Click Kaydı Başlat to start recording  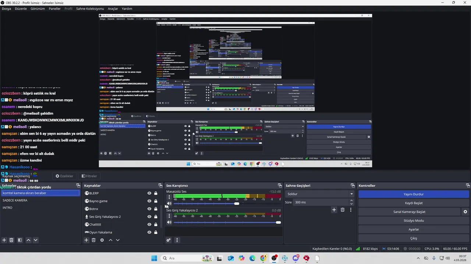(x=414, y=203)
